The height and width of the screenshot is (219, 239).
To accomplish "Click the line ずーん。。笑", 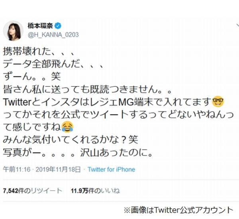I will [32, 77].
